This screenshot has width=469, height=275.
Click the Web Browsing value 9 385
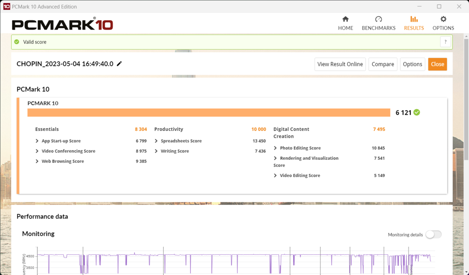pyautogui.click(x=141, y=161)
